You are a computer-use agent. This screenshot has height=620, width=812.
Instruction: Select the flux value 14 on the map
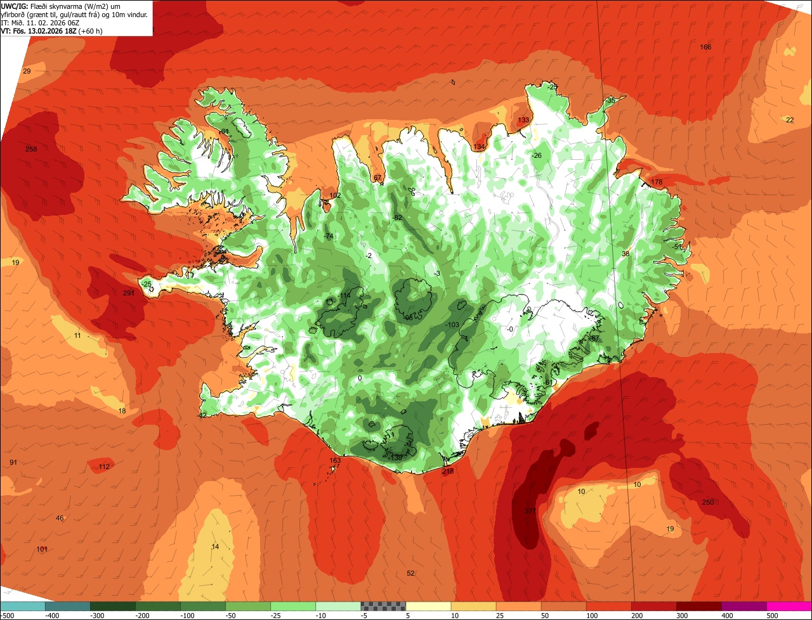[215, 546]
